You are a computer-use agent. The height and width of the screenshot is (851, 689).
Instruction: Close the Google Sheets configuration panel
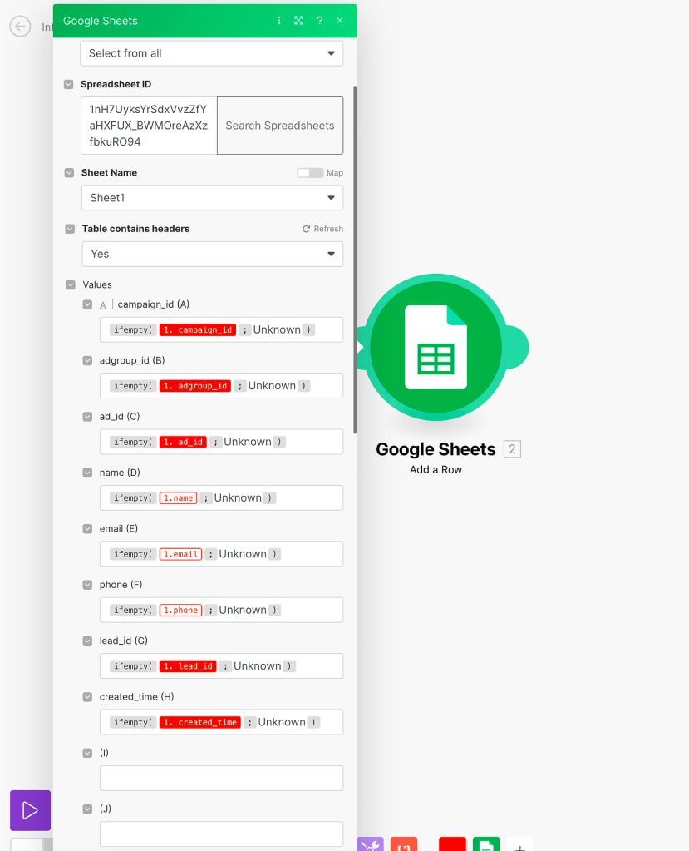pos(339,20)
